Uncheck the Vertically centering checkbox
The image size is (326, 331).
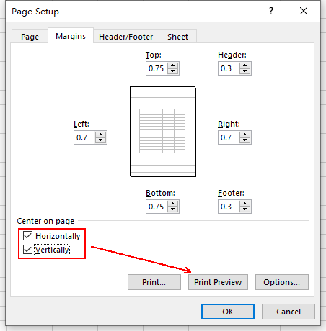coord(27,250)
